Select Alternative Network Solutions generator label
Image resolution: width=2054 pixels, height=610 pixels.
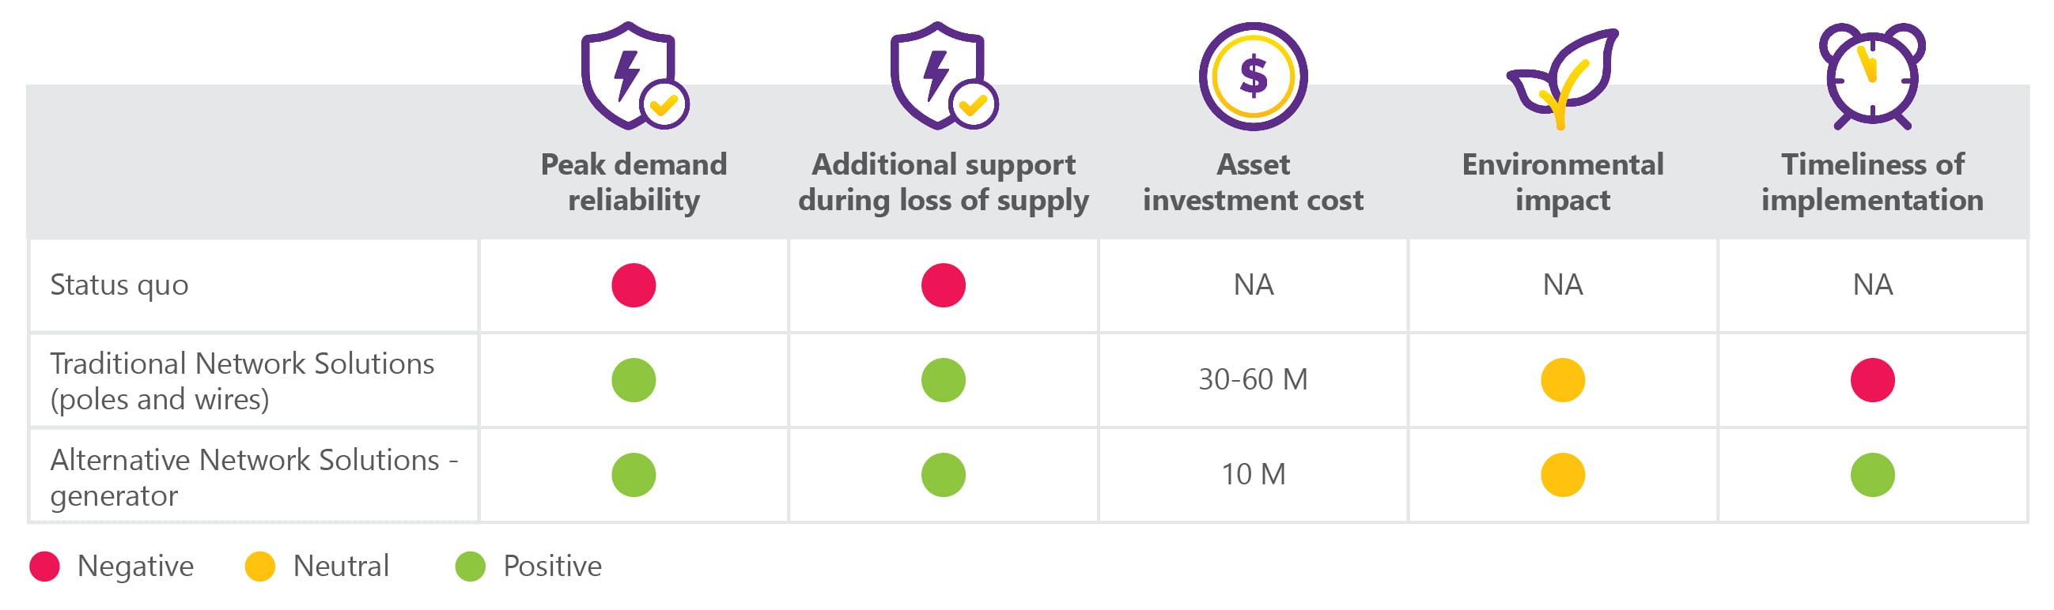point(254,477)
